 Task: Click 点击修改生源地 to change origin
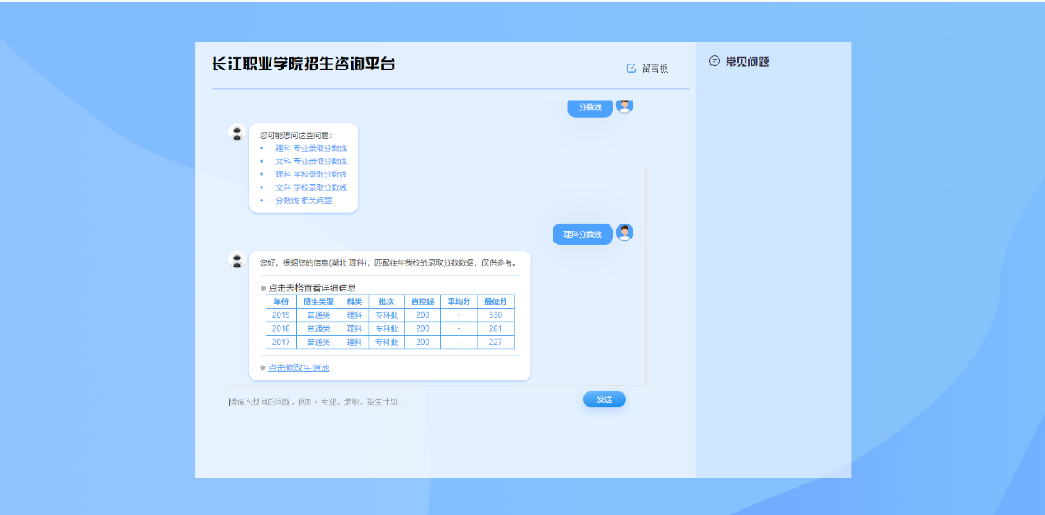pyautogui.click(x=299, y=368)
